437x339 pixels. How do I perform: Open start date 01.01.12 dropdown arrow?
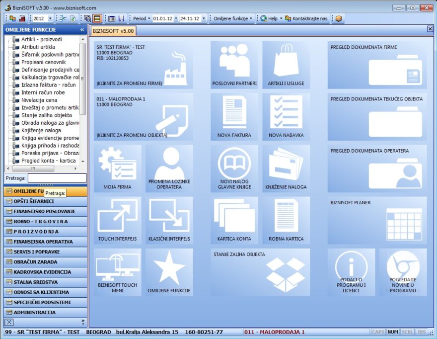click(x=176, y=19)
